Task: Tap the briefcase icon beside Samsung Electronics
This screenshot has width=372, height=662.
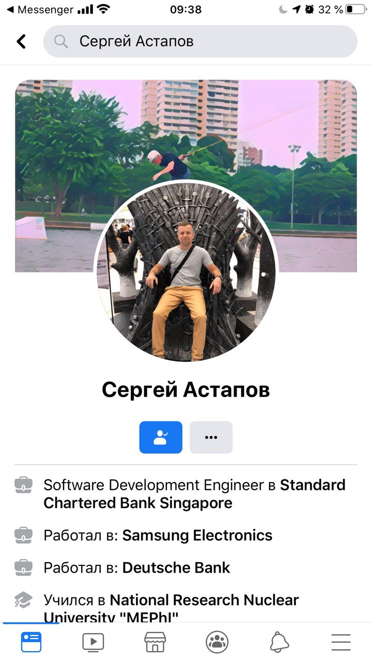Action: pyautogui.click(x=23, y=535)
